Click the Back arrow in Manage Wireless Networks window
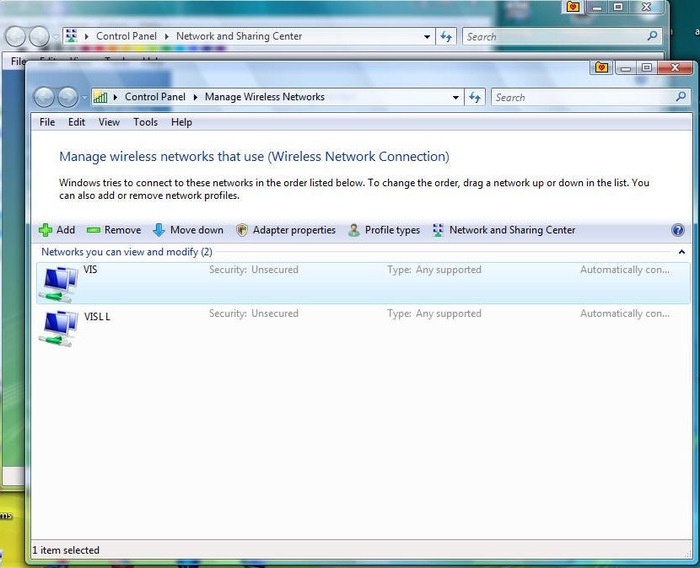Viewport: 700px width, 568px height. pos(44,97)
